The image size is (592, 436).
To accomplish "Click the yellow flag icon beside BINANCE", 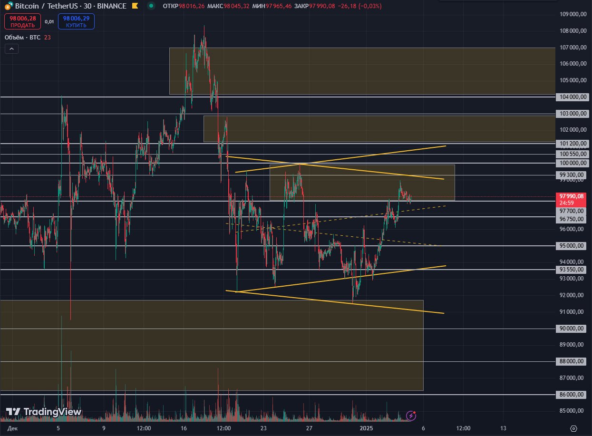I will (136, 6).
